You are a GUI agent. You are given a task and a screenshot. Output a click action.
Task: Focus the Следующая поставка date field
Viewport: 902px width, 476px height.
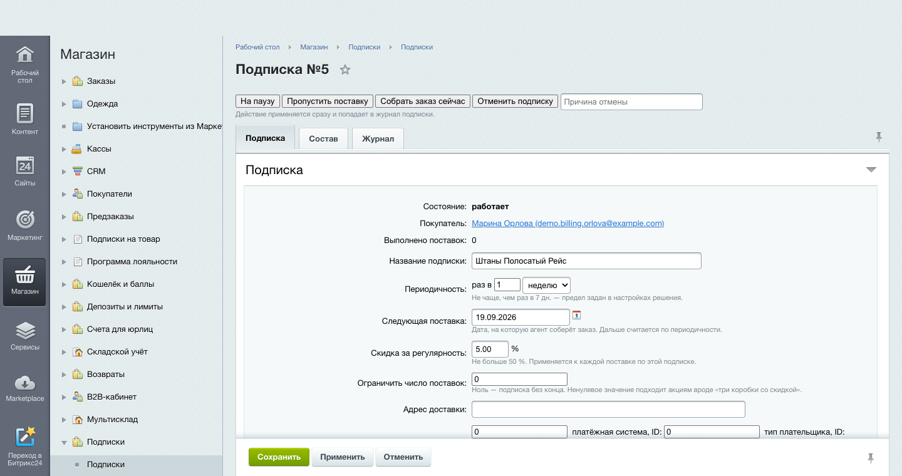pyautogui.click(x=521, y=317)
